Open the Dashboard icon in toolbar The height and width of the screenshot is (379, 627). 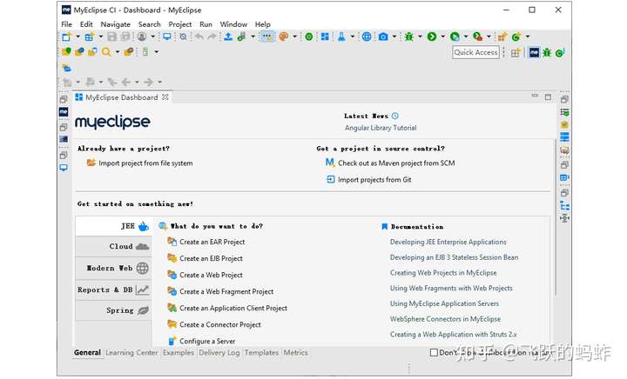[325, 37]
